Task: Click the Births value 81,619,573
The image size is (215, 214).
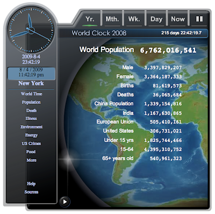Action: click(x=167, y=85)
